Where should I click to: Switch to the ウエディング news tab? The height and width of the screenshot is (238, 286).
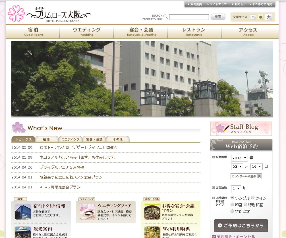point(70,139)
